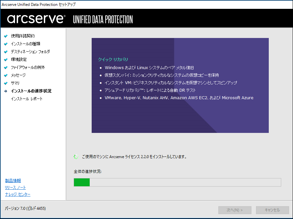Click the 仮想スタンバイ bullet text
Image resolution: width=293 pixels, height=219 pixels.
tap(162, 75)
